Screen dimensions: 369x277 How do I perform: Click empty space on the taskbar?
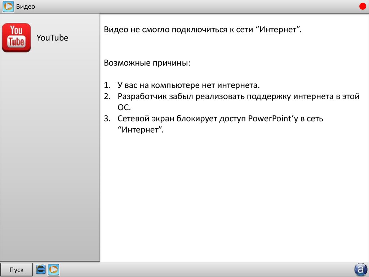point(202,269)
